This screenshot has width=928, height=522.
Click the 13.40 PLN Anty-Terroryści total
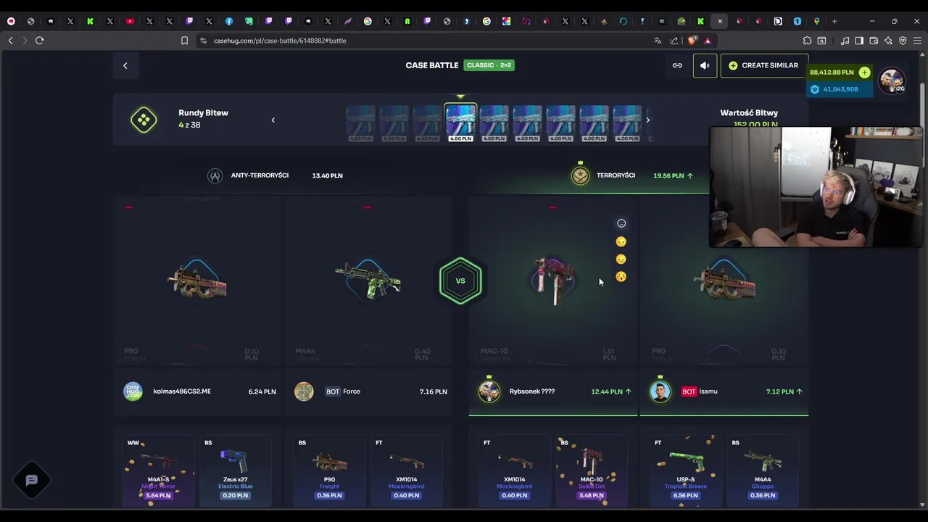(x=327, y=175)
